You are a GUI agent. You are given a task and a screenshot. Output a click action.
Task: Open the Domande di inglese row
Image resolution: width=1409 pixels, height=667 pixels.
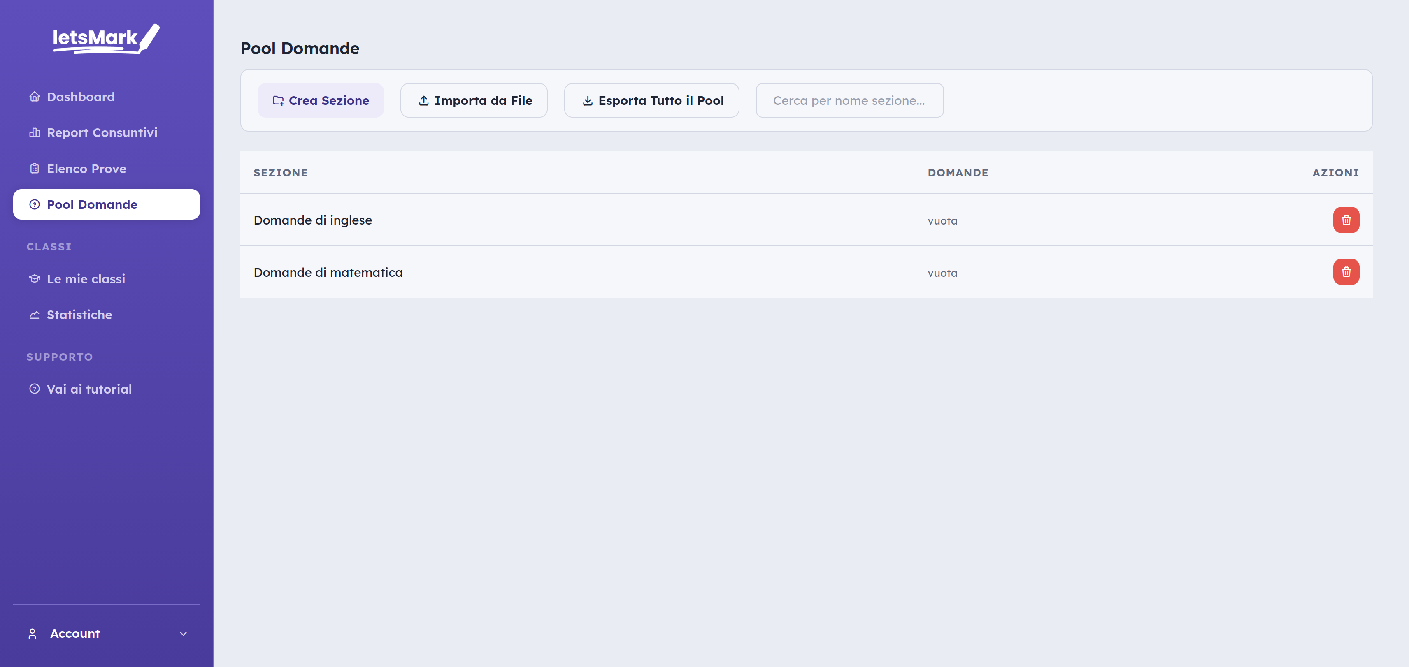[806, 220]
